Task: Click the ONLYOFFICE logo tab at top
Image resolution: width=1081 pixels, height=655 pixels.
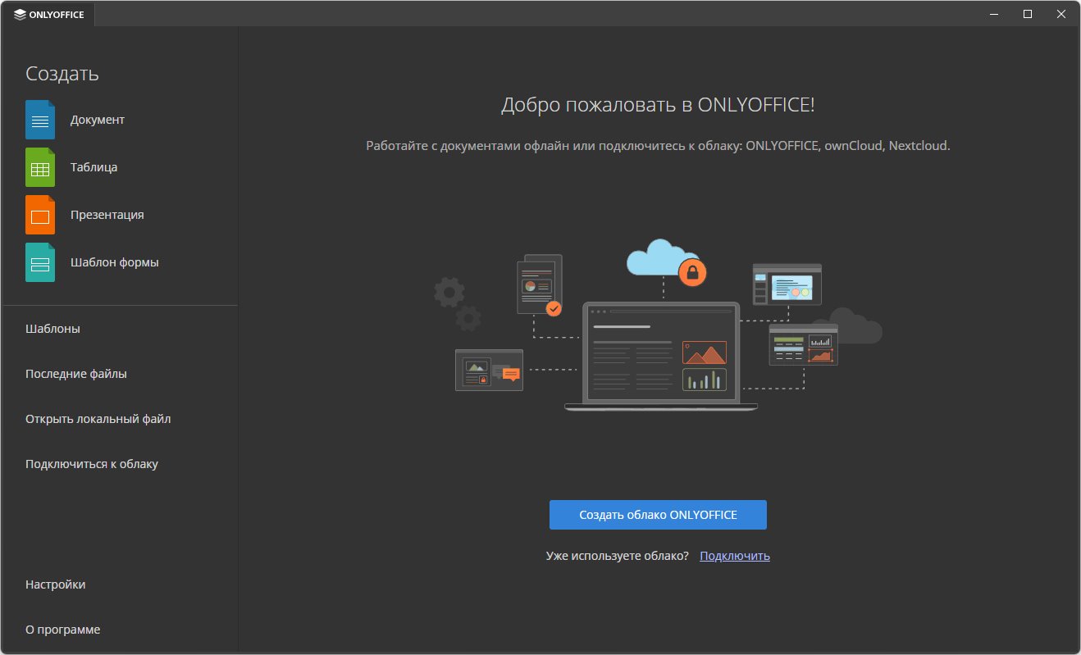Action: tap(49, 14)
